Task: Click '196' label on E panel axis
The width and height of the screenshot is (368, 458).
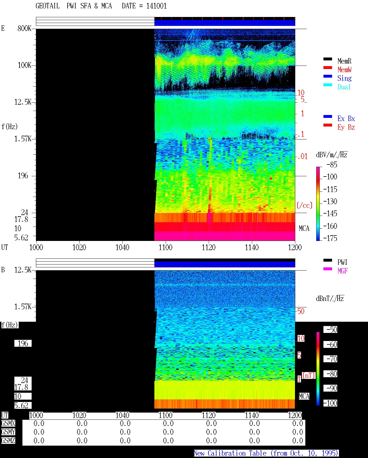Action: 23,175
